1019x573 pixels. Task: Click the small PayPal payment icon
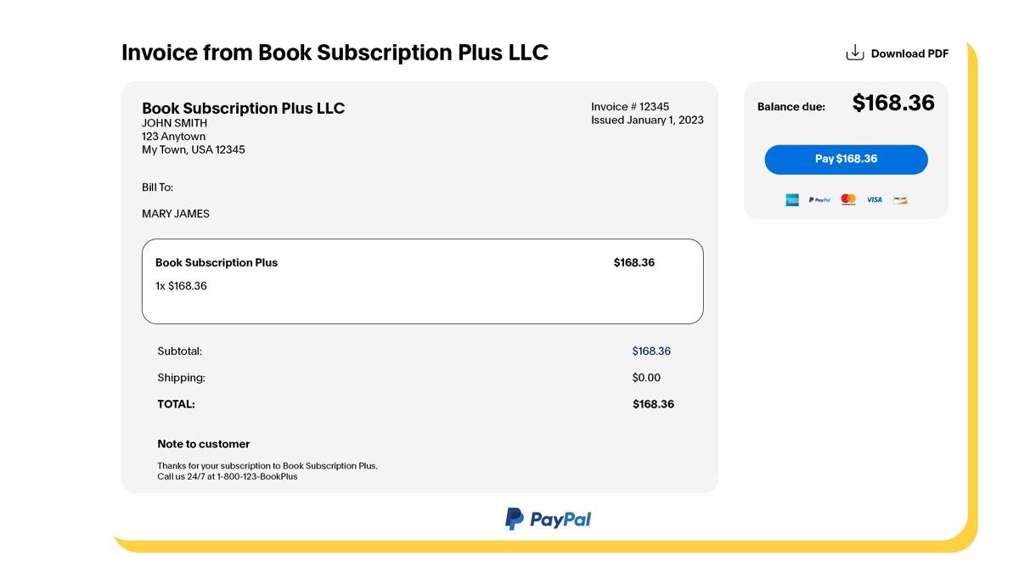click(x=819, y=200)
